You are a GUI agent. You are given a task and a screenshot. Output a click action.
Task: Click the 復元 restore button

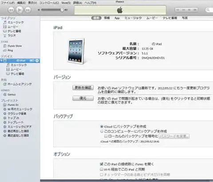[x=83, y=98]
